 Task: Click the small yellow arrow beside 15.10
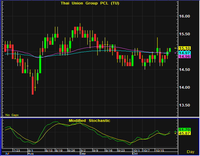click(175, 48)
